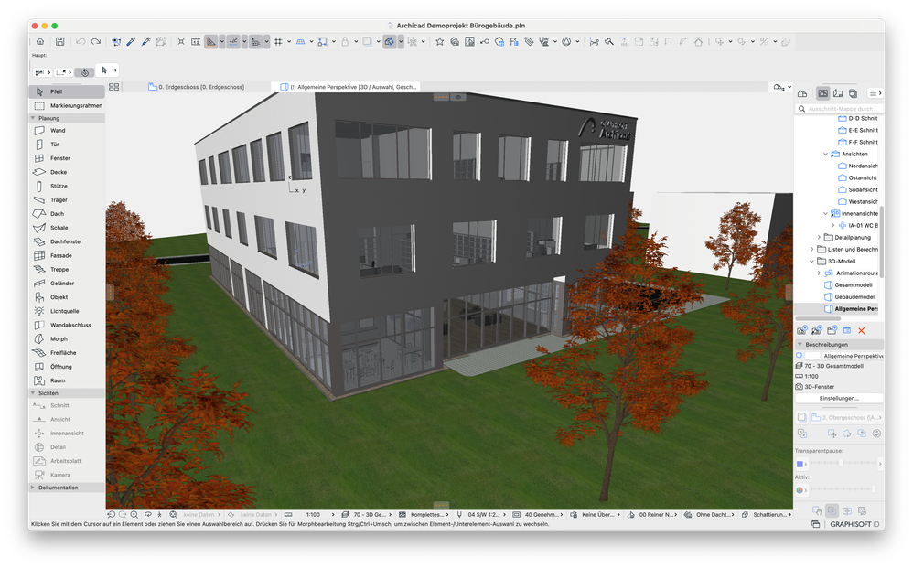Select the layout book navigator tab icon
Viewport: 913px width, 568px height.
click(838, 93)
